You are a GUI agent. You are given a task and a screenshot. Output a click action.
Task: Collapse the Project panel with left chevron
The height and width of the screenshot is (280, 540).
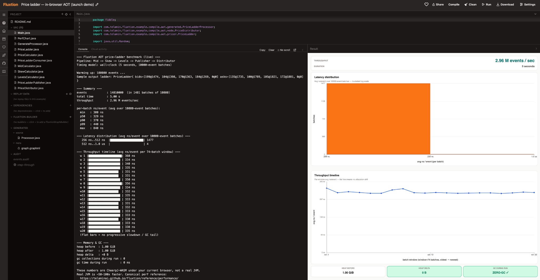tap(70, 14)
